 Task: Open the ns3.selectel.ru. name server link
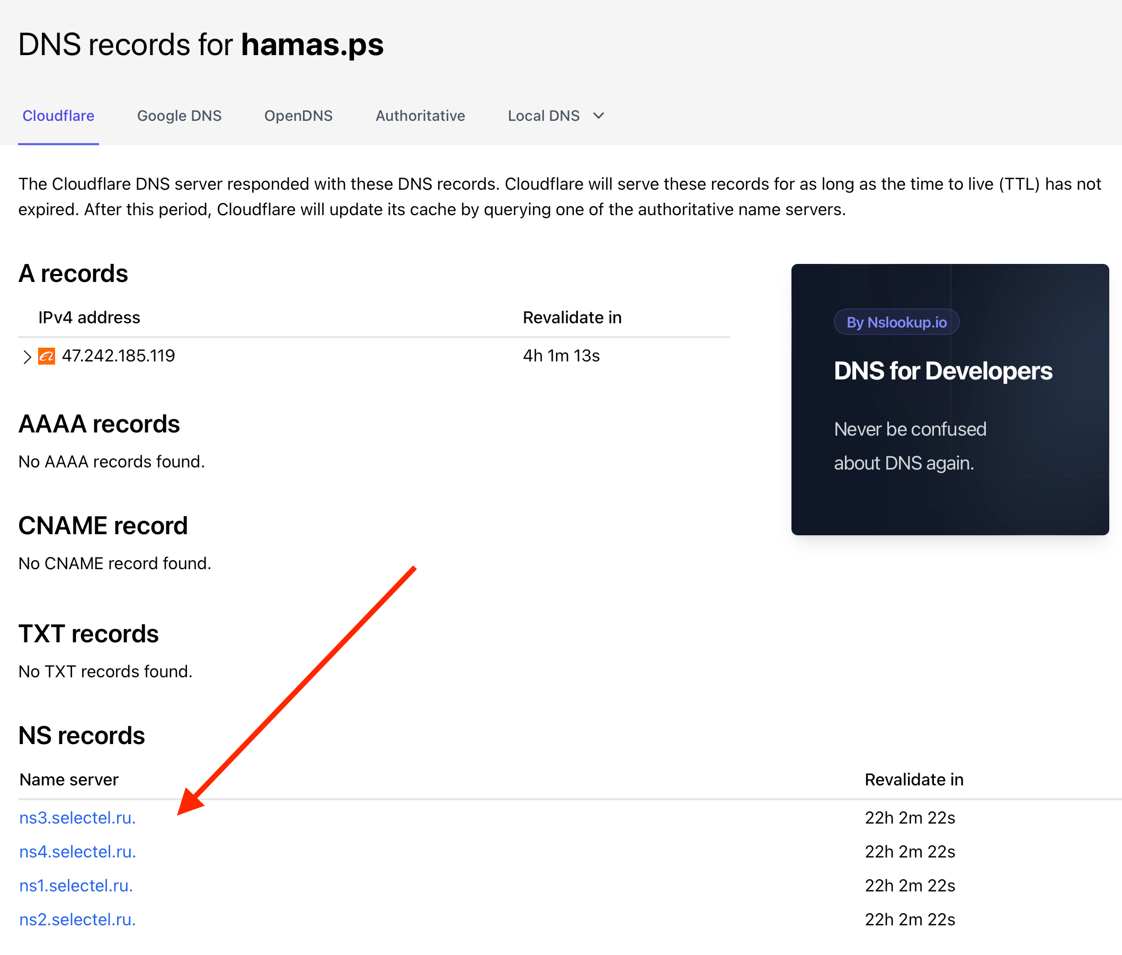pos(77,818)
